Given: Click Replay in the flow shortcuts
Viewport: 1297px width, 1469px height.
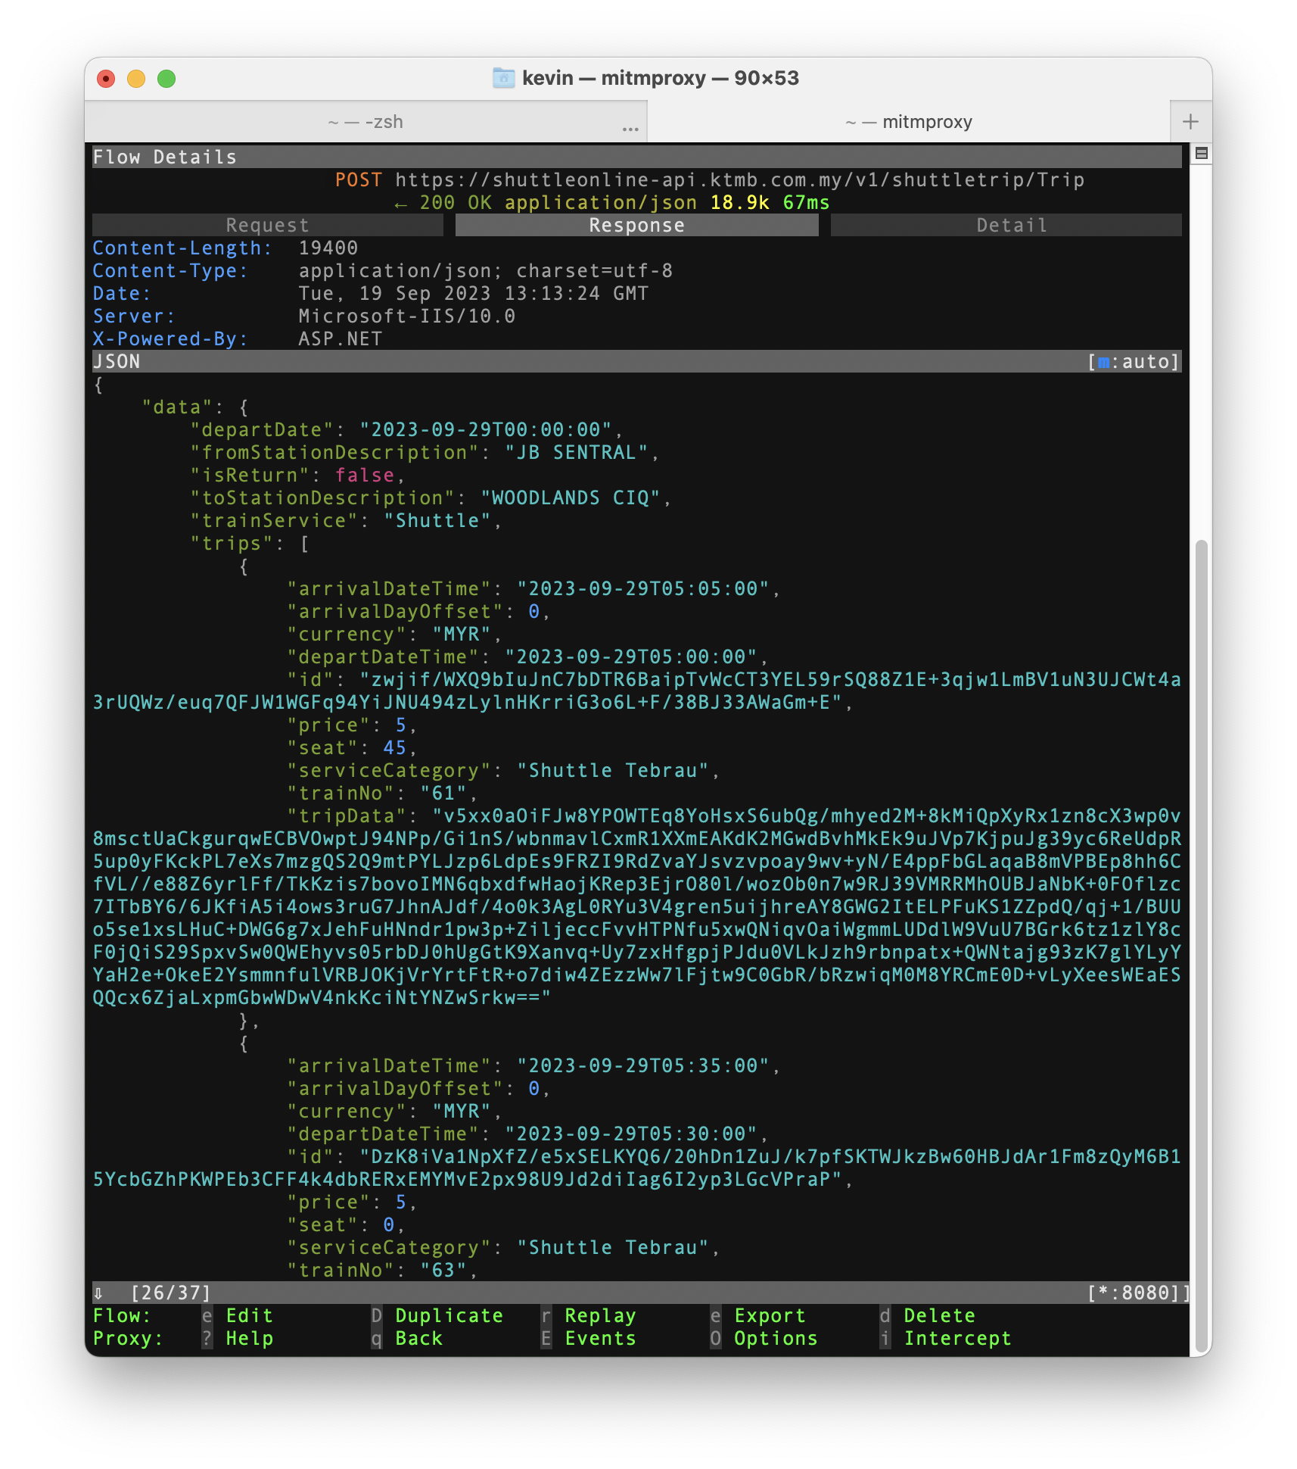Looking at the screenshot, I should [600, 1315].
